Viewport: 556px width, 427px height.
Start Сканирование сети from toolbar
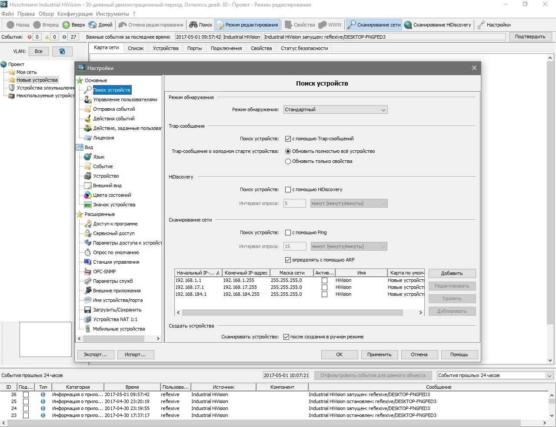click(374, 25)
